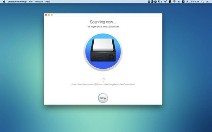This screenshot has height=132, width=212.
Task: Open Notification Center list icon
Action: click(207, 2)
